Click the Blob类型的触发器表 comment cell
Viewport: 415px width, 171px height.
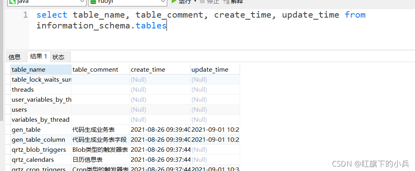pos(101,150)
